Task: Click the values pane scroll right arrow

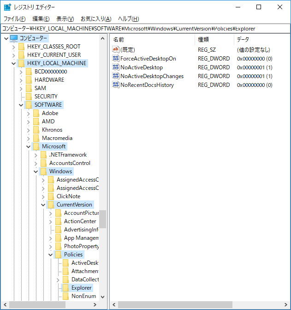Action: coord(285,304)
